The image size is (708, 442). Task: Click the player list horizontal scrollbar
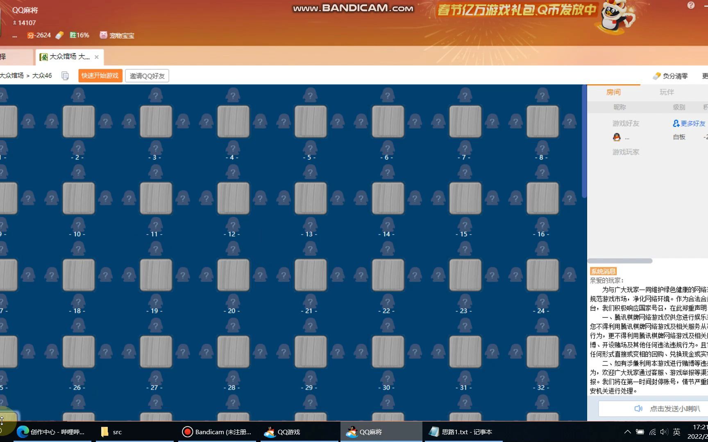620,261
